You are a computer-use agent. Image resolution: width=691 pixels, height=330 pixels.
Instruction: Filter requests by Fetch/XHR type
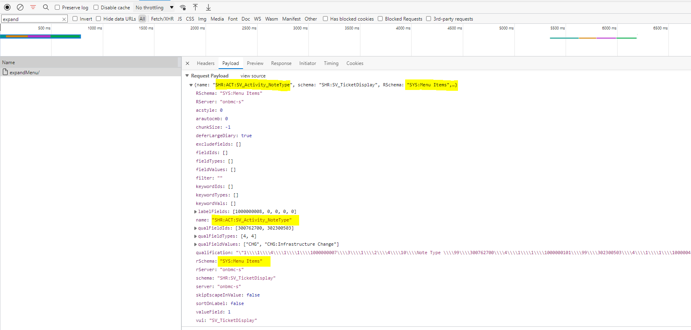click(162, 19)
